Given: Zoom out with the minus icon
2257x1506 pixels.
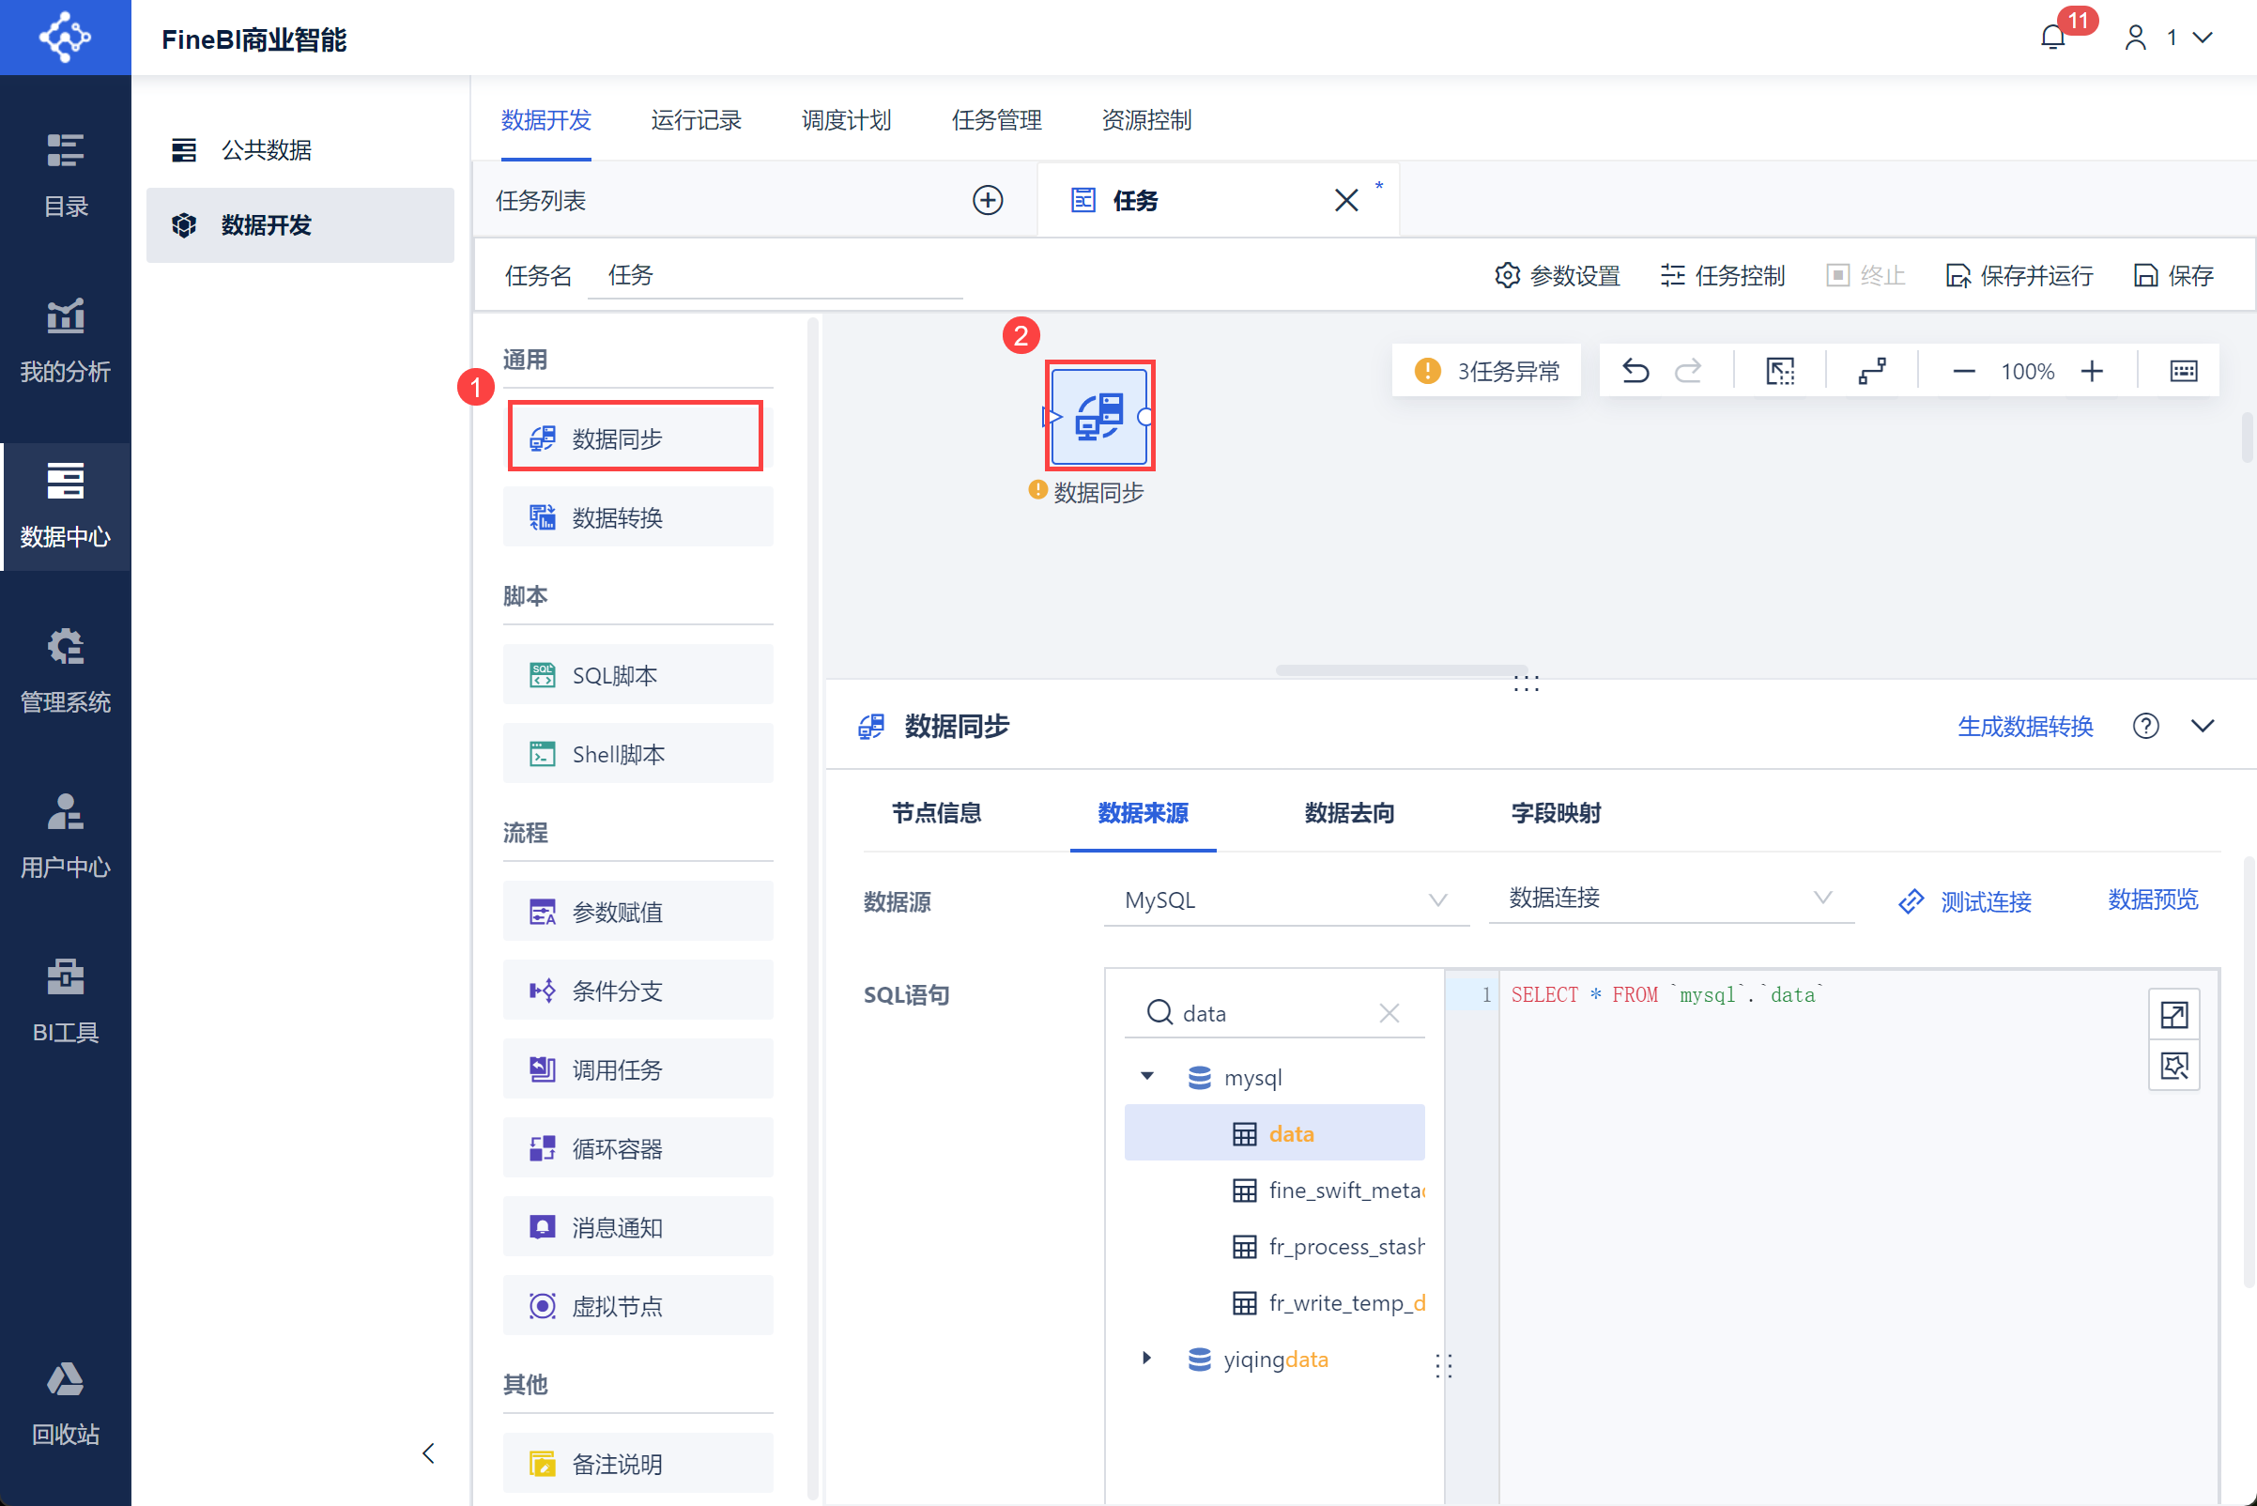Looking at the screenshot, I should [1964, 371].
